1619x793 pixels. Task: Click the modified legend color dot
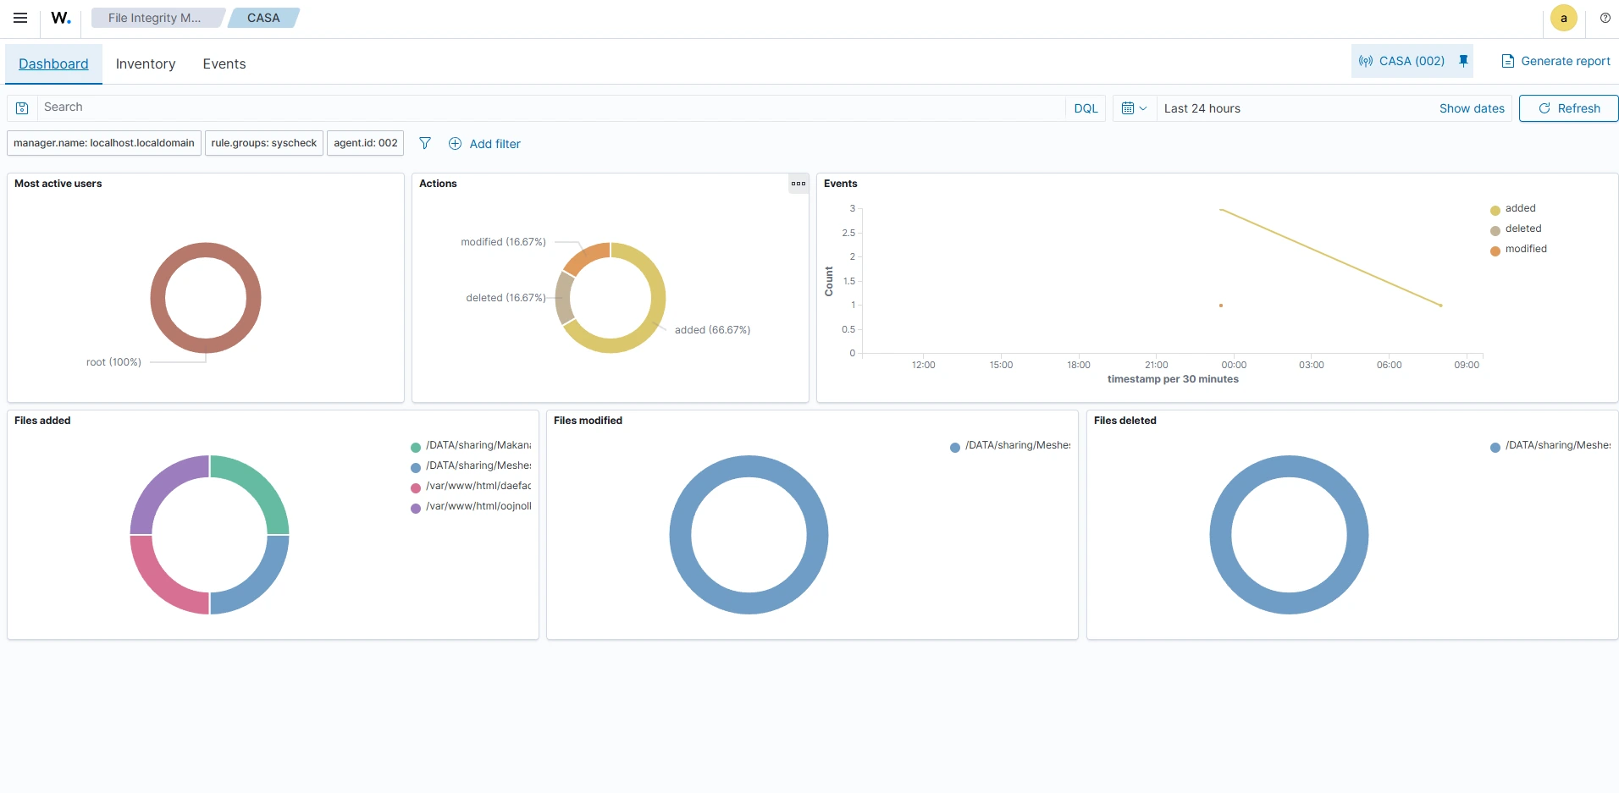click(1495, 250)
